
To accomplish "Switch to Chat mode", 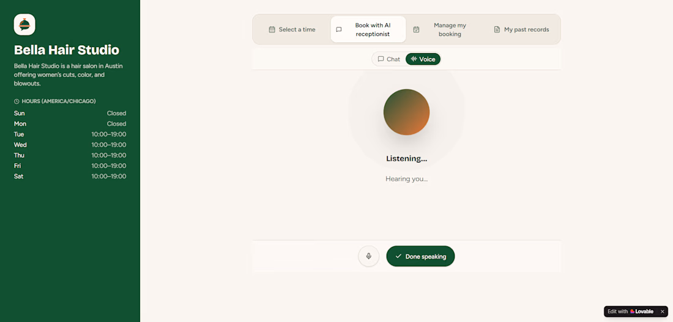I will (x=389, y=59).
